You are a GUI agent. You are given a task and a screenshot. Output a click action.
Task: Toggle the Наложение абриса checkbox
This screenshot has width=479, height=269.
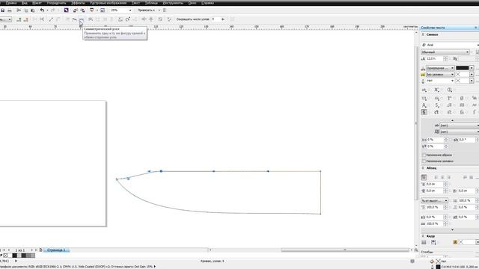coord(424,155)
